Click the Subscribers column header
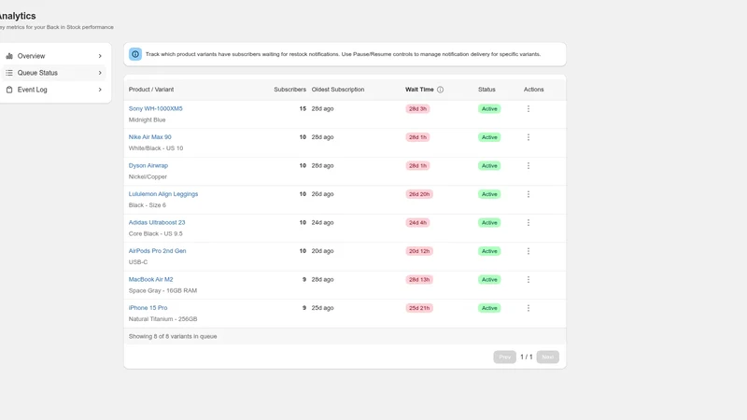The width and height of the screenshot is (747, 420). [289, 90]
